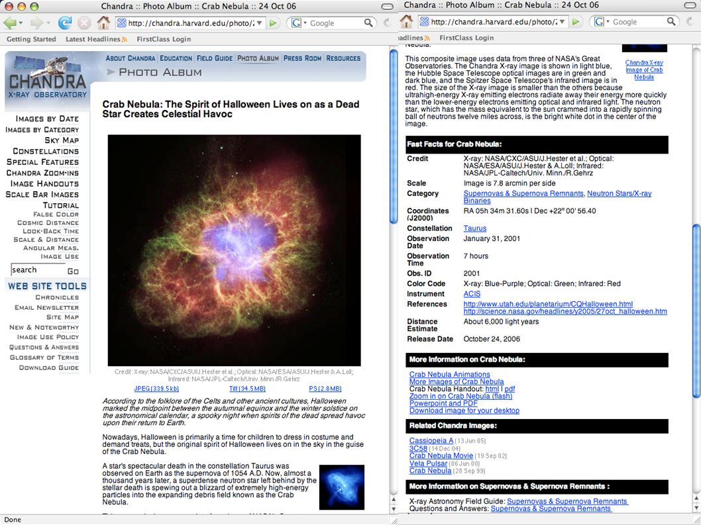Open the Press Room nav menu

pos(302,58)
